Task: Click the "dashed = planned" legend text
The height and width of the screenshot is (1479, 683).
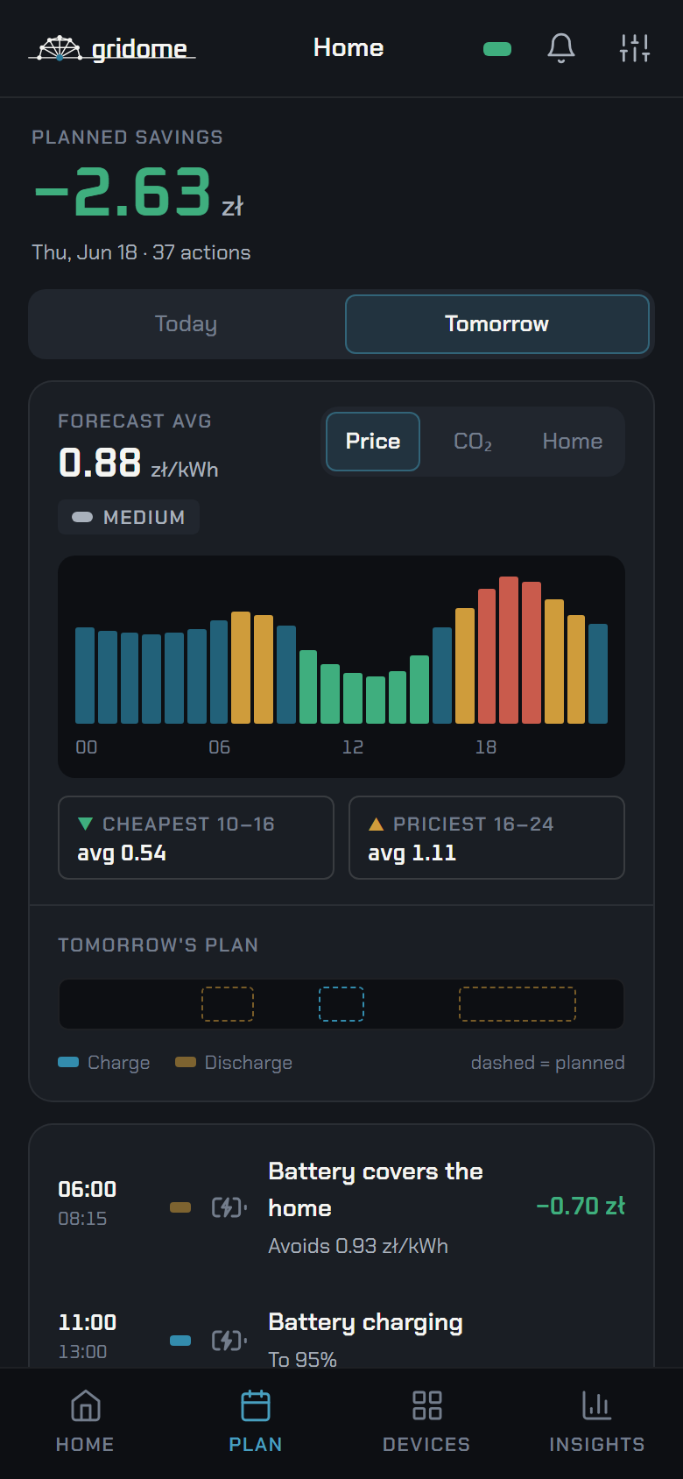Action: [x=548, y=1063]
